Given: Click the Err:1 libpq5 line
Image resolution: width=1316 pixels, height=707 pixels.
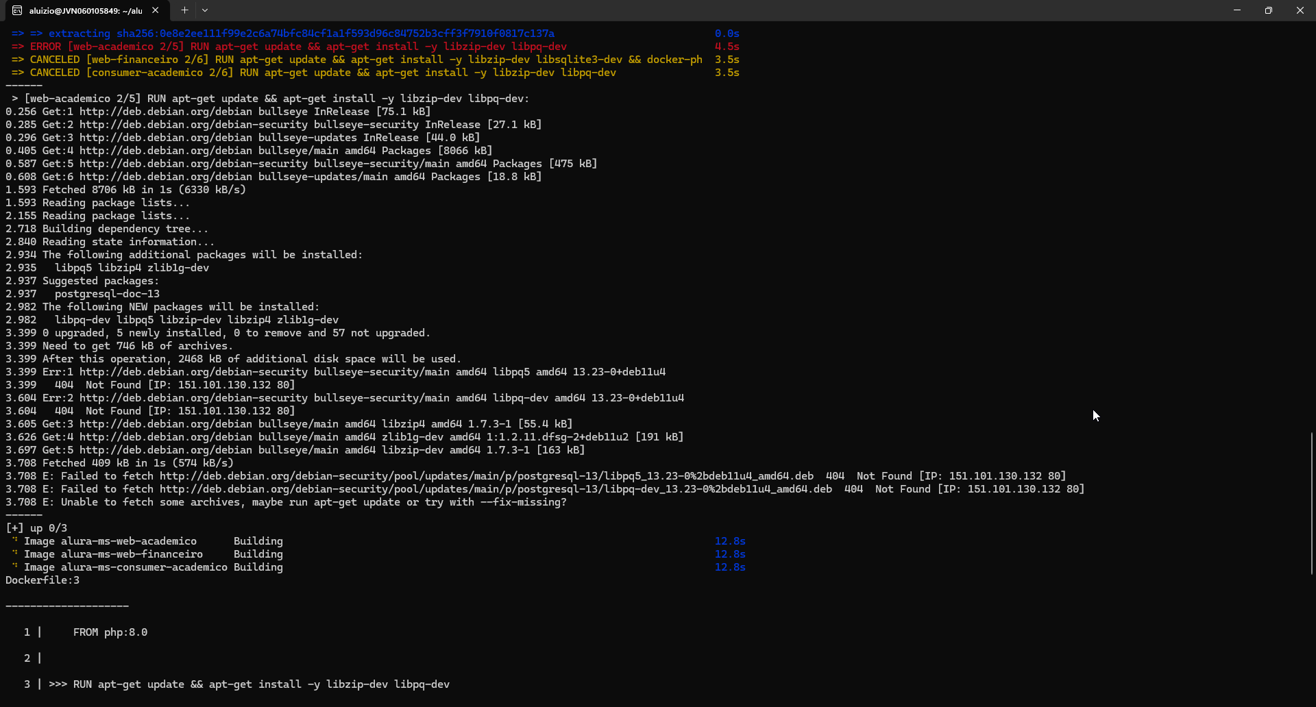Looking at the screenshot, I should click(335, 372).
